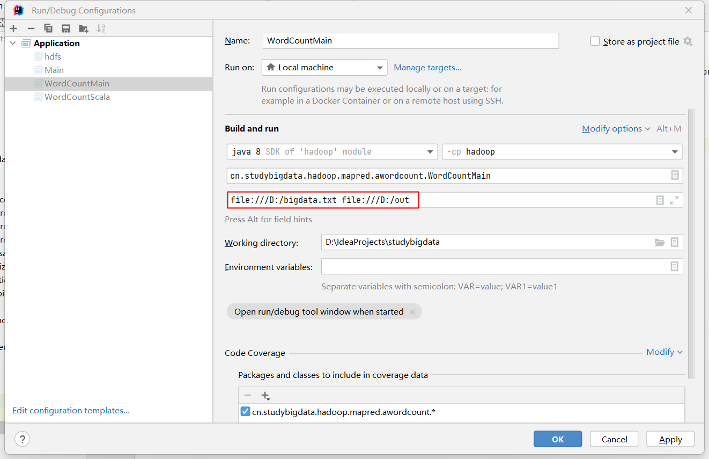Open the Run on Local machine dropdown
709x459 pixels.
pos(324,68)
